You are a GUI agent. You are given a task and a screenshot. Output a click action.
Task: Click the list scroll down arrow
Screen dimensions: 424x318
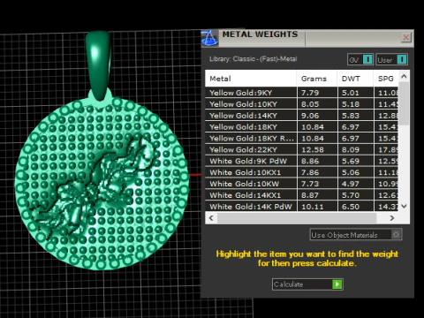pos(404,206)
